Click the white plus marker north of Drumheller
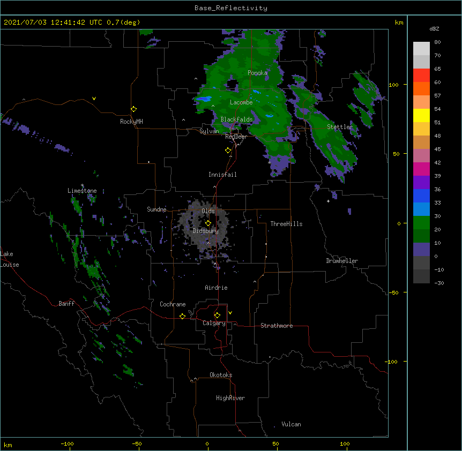Image resolution: width=462 pixels, height=451 pixels. [x=328, y=201]
